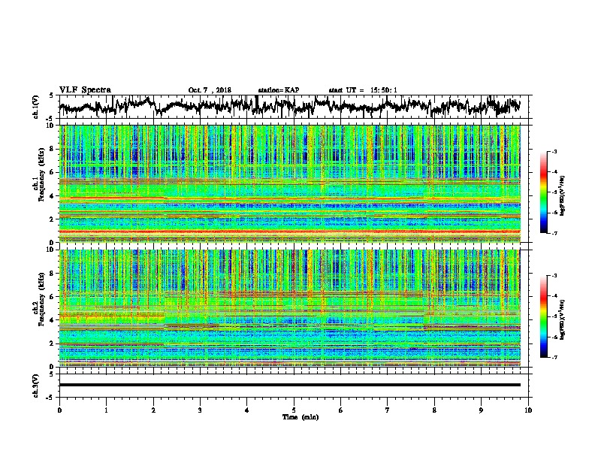Select the date text "Oct. 7, 2018"
595x460 pixels.
click(x=210, y=90)
